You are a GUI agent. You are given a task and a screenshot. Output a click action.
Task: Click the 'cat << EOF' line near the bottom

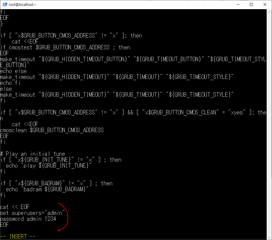(x=15, y=207)
